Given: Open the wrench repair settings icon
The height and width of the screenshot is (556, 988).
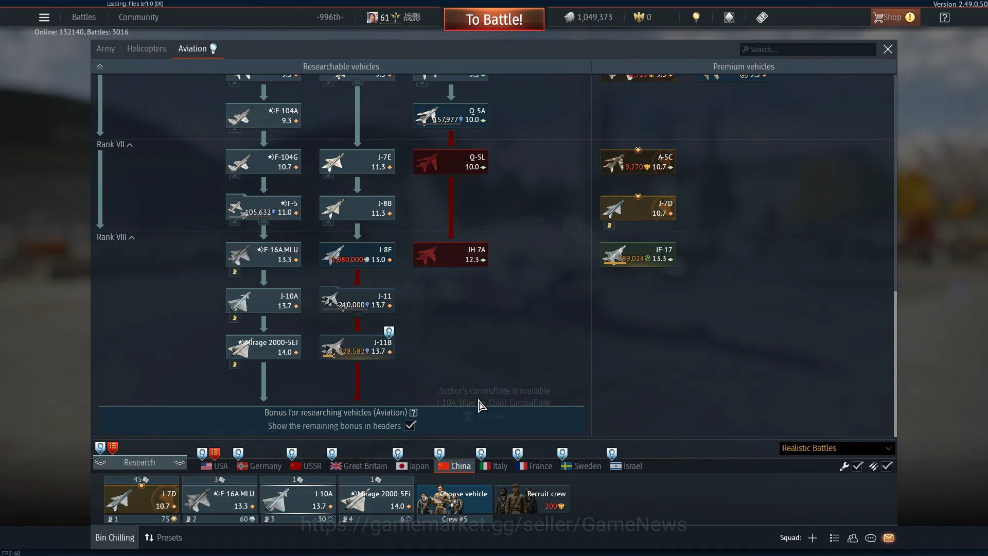Looking at the screenshot, I should click(x=844, y=466).
